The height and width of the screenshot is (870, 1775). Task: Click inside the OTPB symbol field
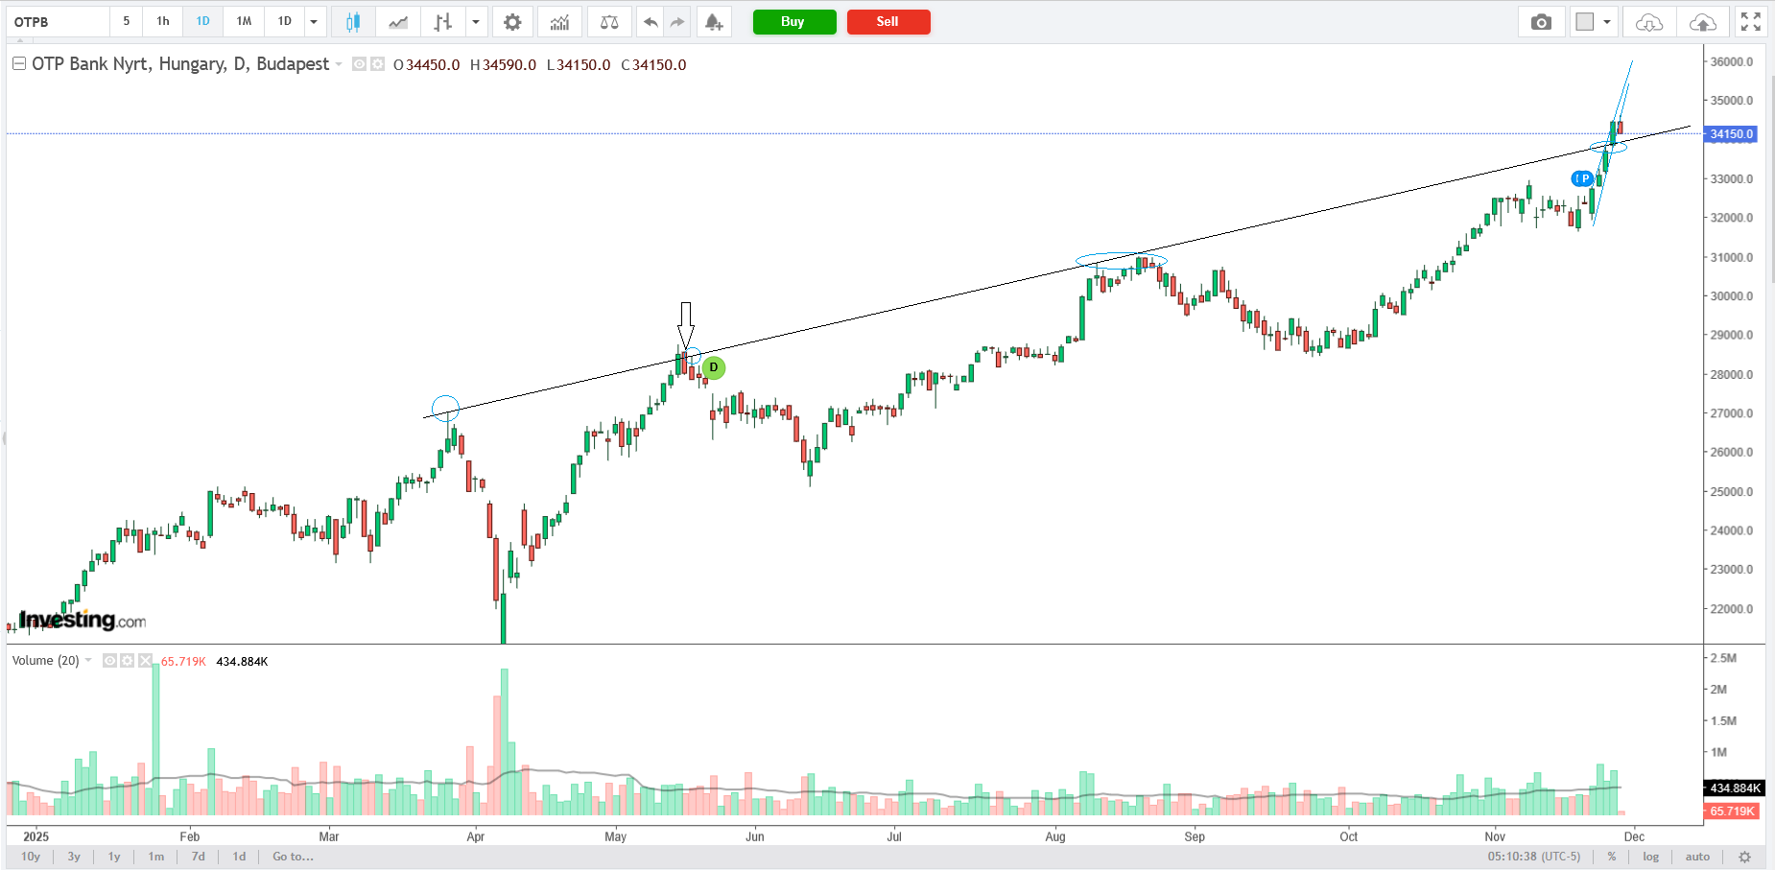coord(58,22)
